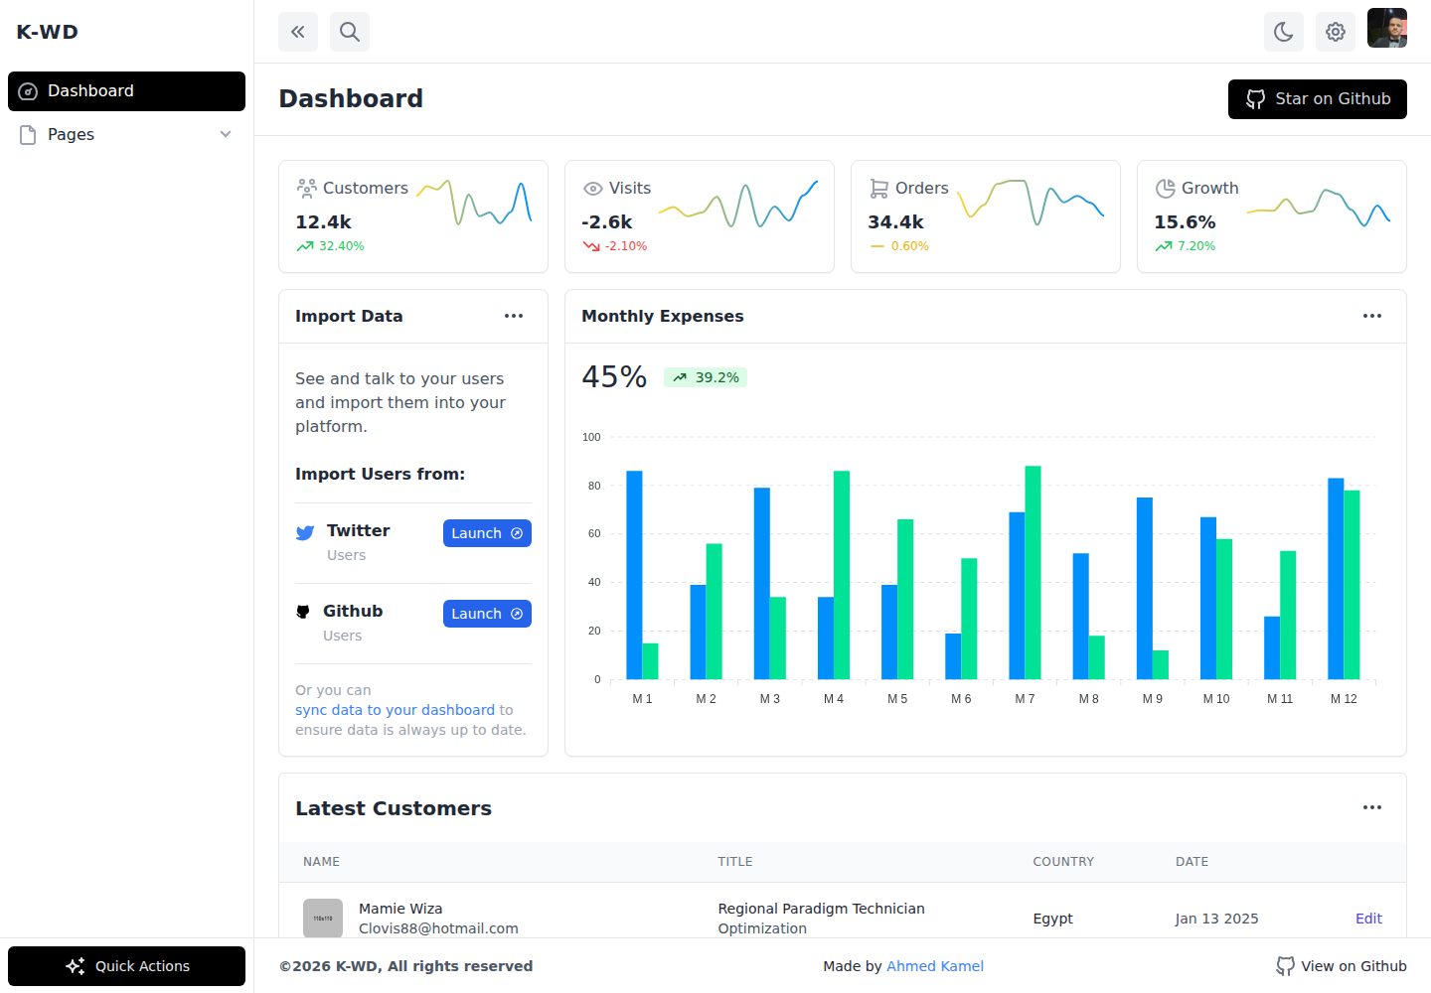1431x993 pixels.
Task: Click Star on Github button
Action: 1318,99
